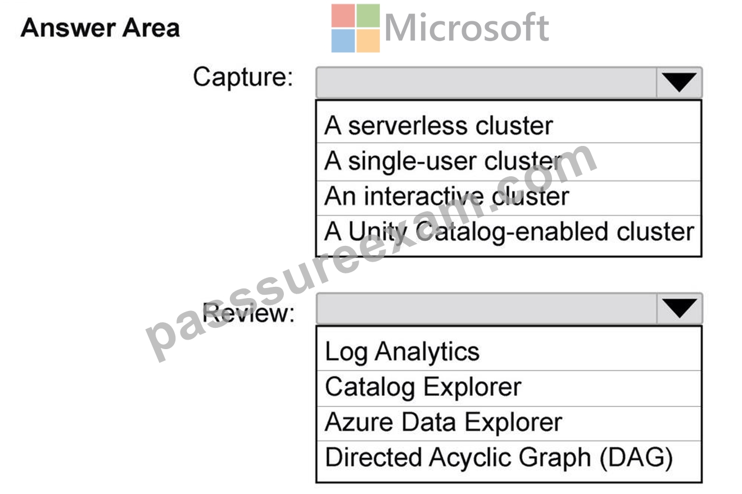The image size is (742, 494).
Task: Click the yellow square of Microsoft logo
Action: (368, 41)
